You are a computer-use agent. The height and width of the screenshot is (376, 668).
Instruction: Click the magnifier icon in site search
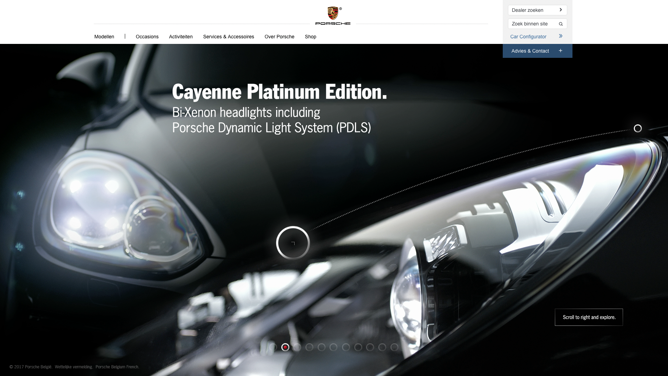pyautogui.click(x=561, y=24)
